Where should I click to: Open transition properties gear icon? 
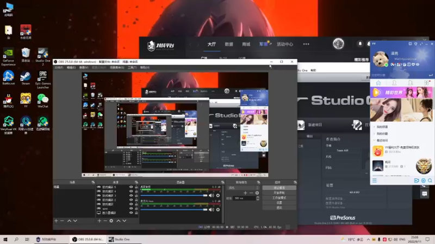(257, 193)
